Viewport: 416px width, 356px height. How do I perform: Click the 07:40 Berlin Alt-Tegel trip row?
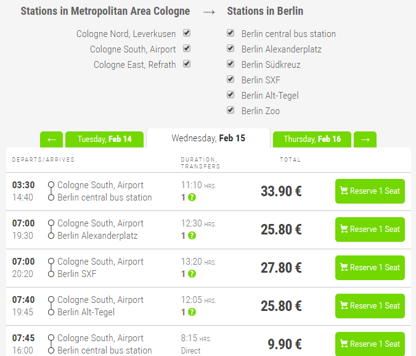coord(123,306)
